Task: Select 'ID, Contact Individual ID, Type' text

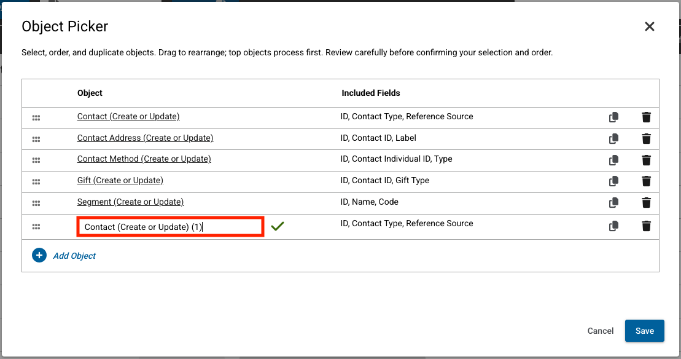Action: click(396, 159)
